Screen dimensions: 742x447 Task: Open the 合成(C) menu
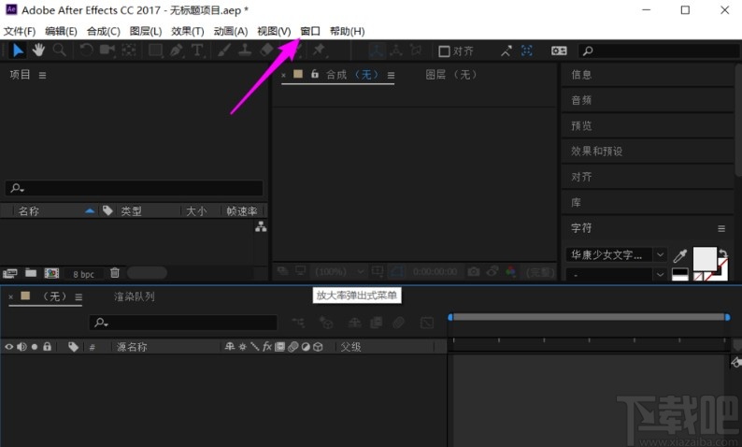point(103,31)
